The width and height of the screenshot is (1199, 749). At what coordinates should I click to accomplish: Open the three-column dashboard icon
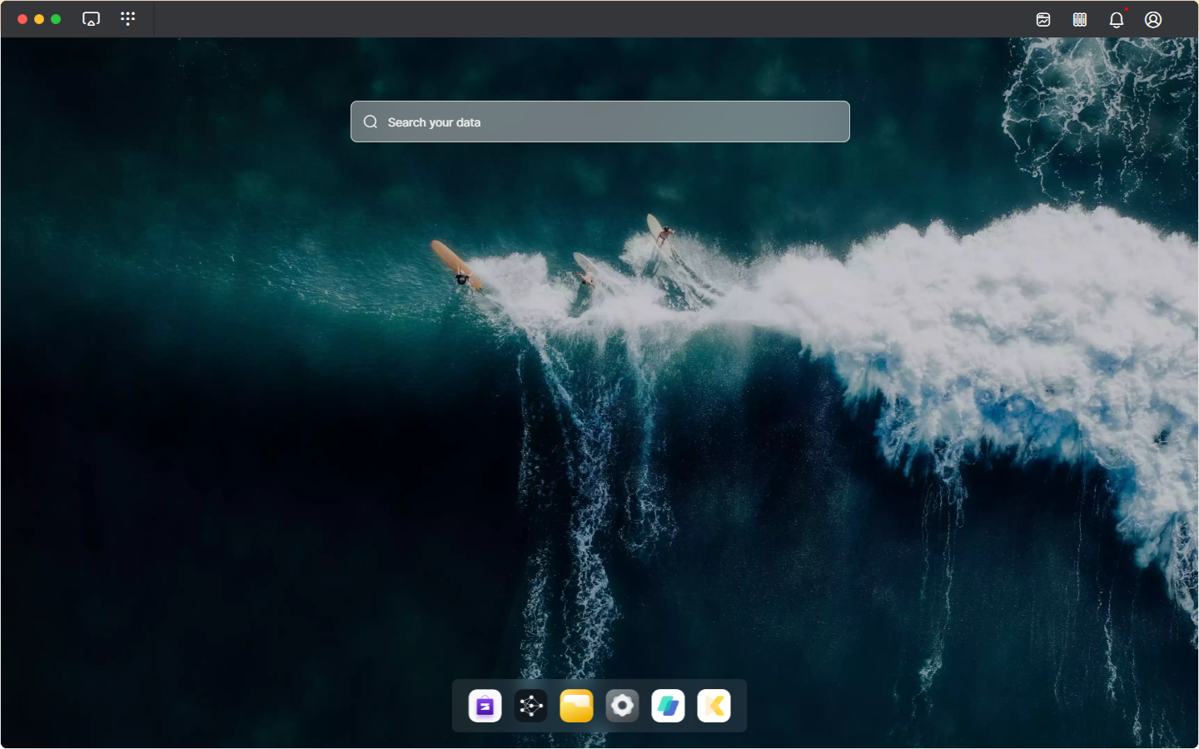point(1080,19)
